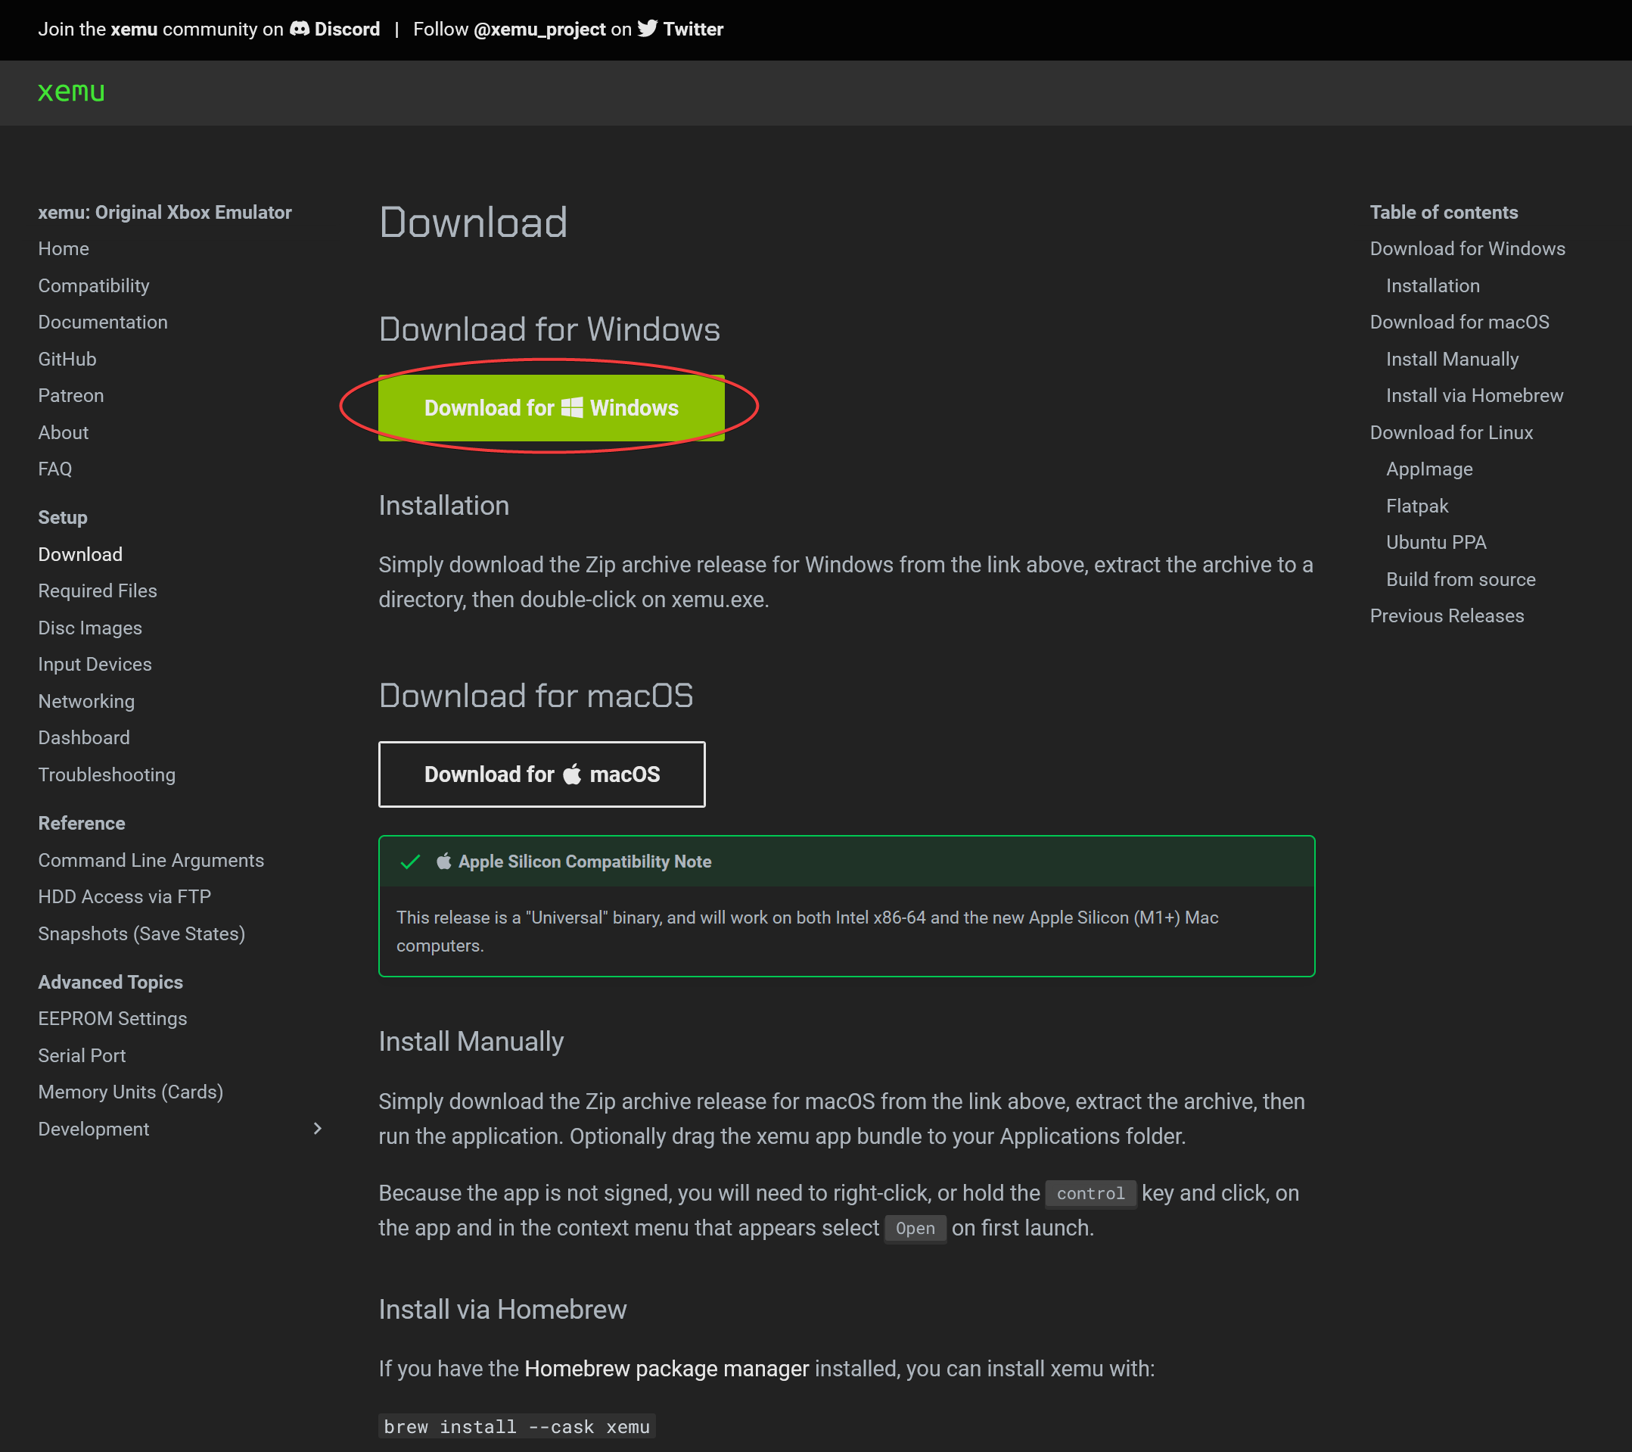Screen dimensions: 1632x1452
Task: Open the Dashboard page in the sidebar
Action: pyautogui.click(x=84, y=738)
